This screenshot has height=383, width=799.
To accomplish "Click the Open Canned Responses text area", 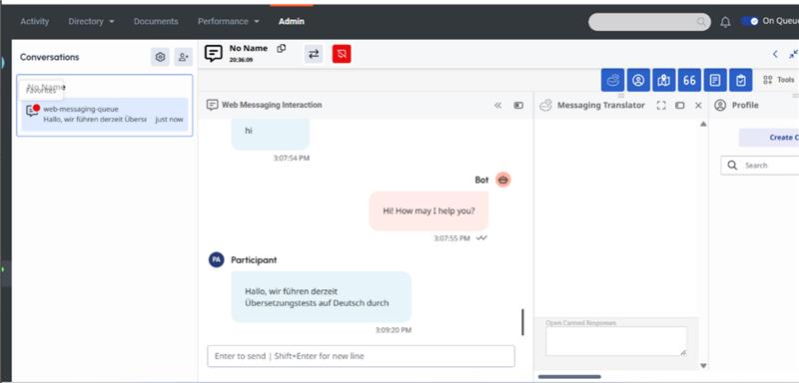I will [x=616, y=341].
